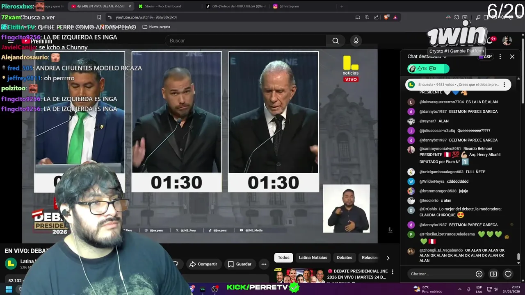Show hidden system tray icons
Image resolution: width=525 pixels, height=295 pixels.
coord(460,289)
